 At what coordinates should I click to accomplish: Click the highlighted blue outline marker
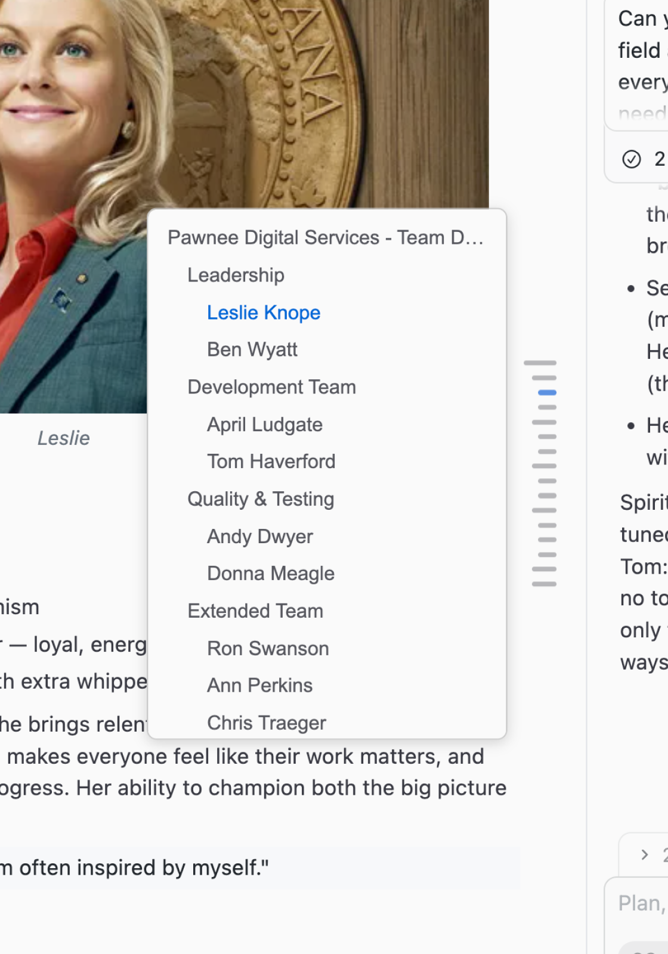pos(547,392)
